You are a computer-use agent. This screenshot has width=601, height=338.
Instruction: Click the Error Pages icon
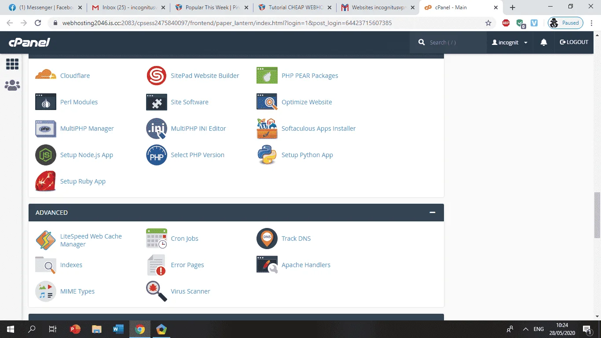157,265
